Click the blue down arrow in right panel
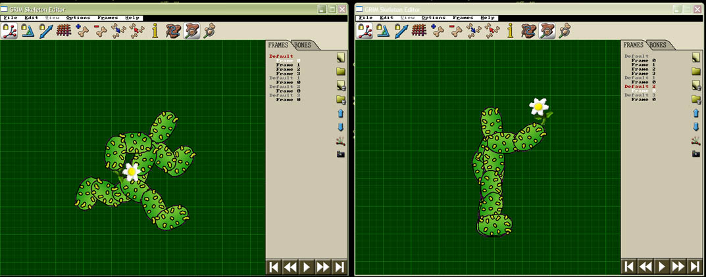706x277 pixels. 695,127
